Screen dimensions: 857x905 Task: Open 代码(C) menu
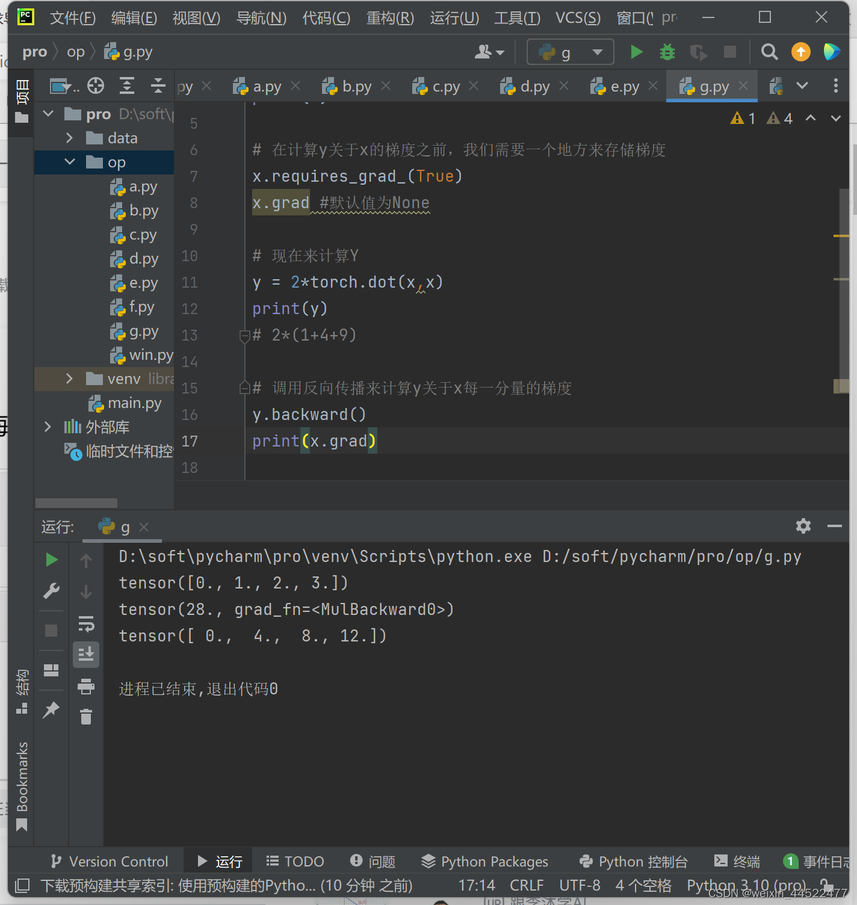[326, 18]
